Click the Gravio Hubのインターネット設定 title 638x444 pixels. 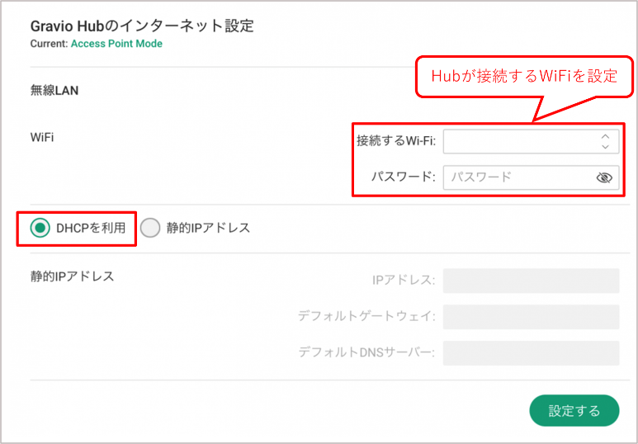click(x=142, y=26)
